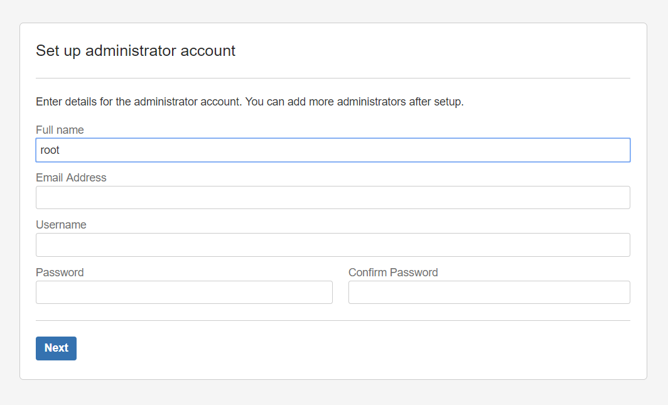Viewport: 668px width, 405px height.
Task: Click the divider line under the heading
Action: click(333, 78)
